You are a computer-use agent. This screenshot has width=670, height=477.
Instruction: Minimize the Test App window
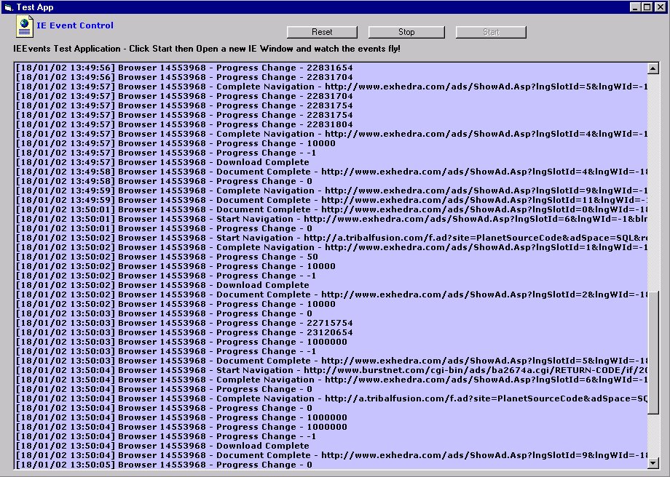tap(636, 7)
